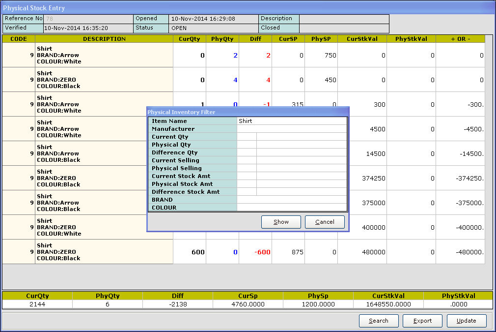Focus the COLOUR filter input field
Image resolution: width=496 pixels, height=332 pixels.
pyautogui.click(x=292, y=208)
